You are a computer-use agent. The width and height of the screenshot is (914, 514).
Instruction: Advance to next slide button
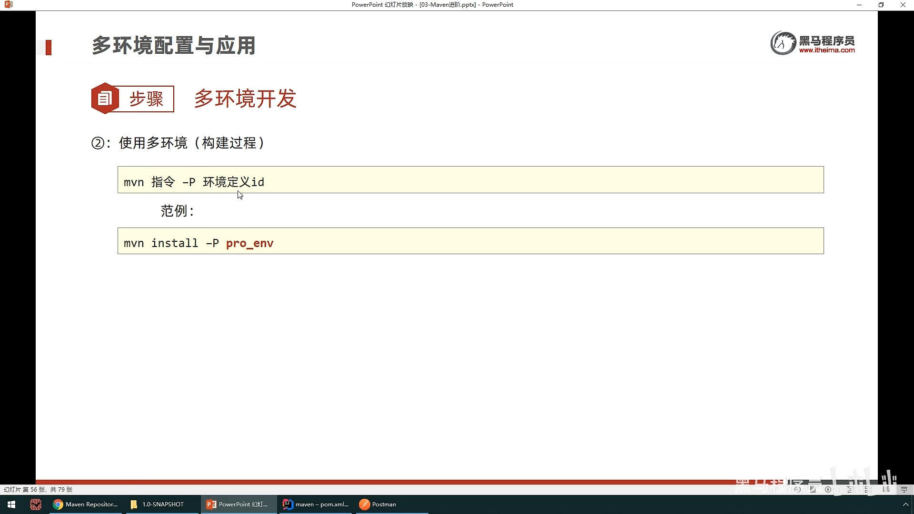pyautogui.click(x=828, y=489)
